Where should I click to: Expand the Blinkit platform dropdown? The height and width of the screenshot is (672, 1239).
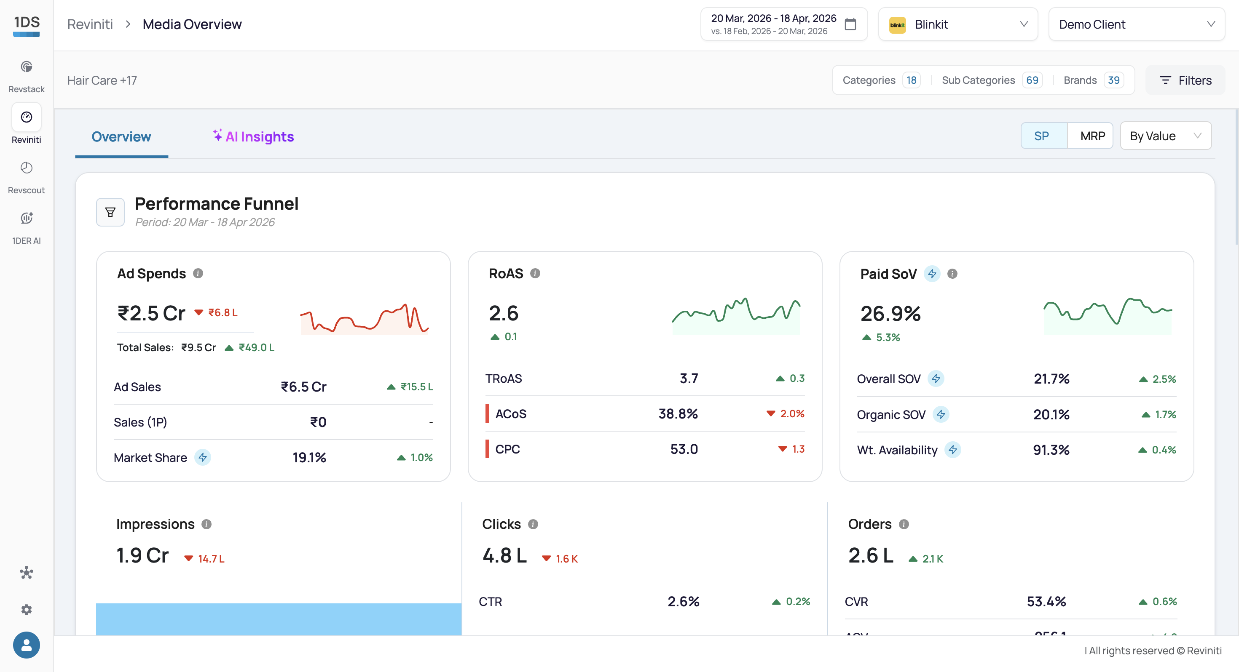957,24
